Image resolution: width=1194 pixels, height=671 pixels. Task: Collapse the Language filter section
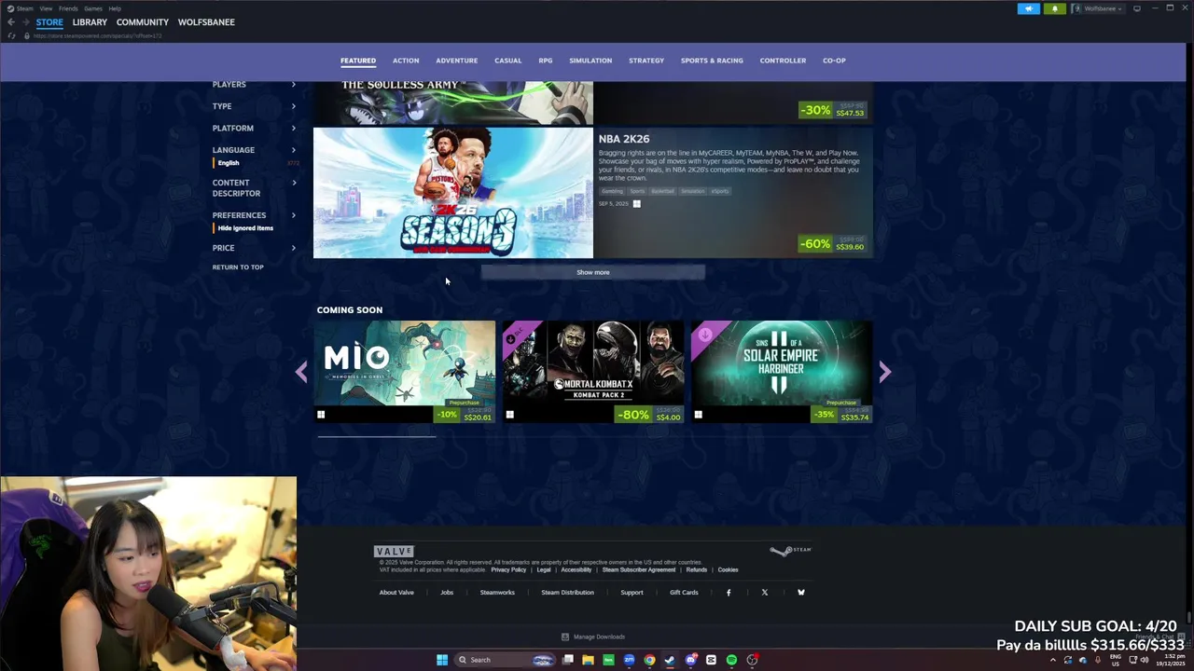(254, 150)
